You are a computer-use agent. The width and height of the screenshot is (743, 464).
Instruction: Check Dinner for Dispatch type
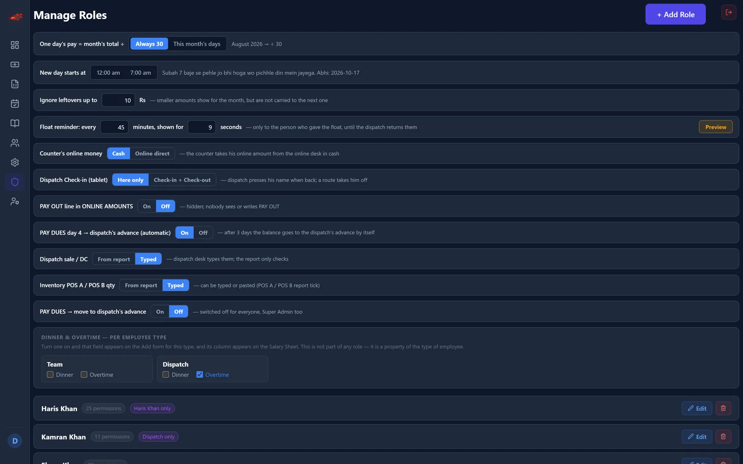pyautogui.click(x=166, y=374)
